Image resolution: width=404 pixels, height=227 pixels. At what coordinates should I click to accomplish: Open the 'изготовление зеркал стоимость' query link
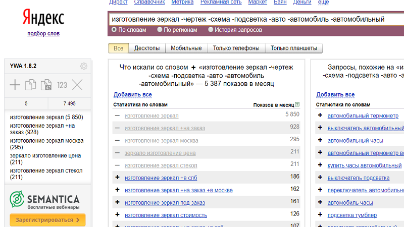tap(166, 215)
